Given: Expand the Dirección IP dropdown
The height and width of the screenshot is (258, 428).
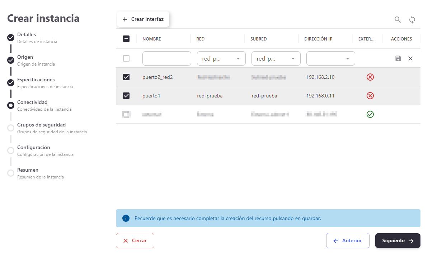Looking at the screenshot, I should (x=330, y=58).
